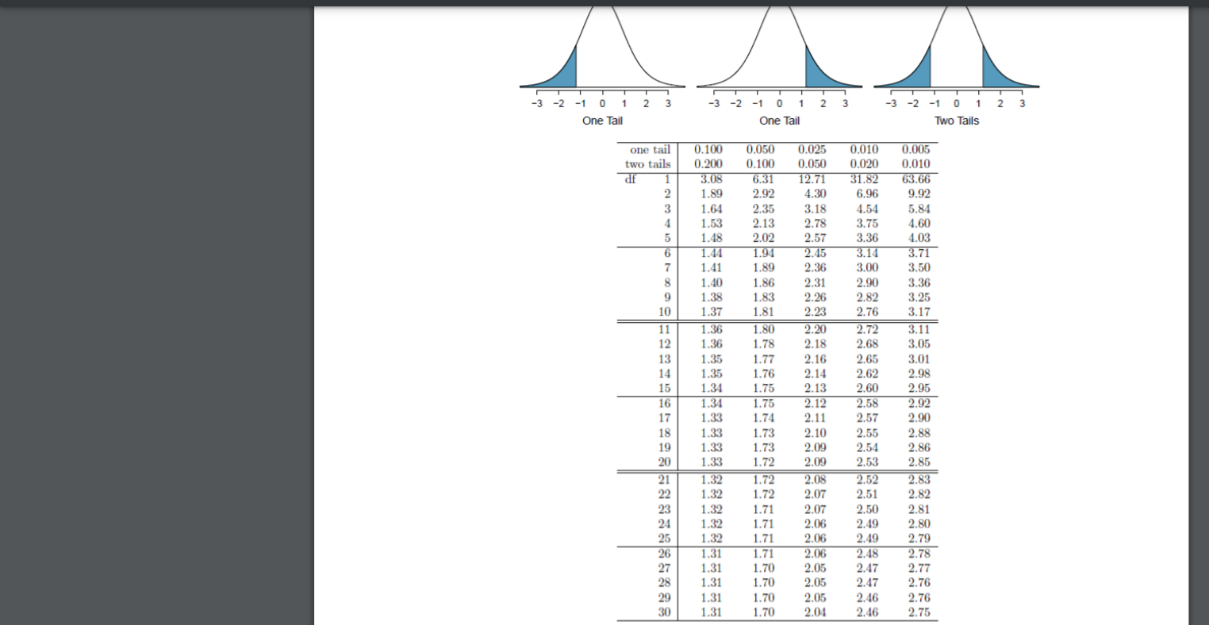The image size is (1209, 625).
Task: Select 'One Tail' label under the left curve
Action: point(602,121)
